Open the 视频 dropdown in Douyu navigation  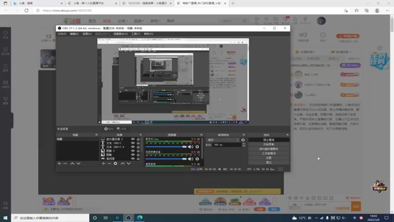click(x=139, y=21)
